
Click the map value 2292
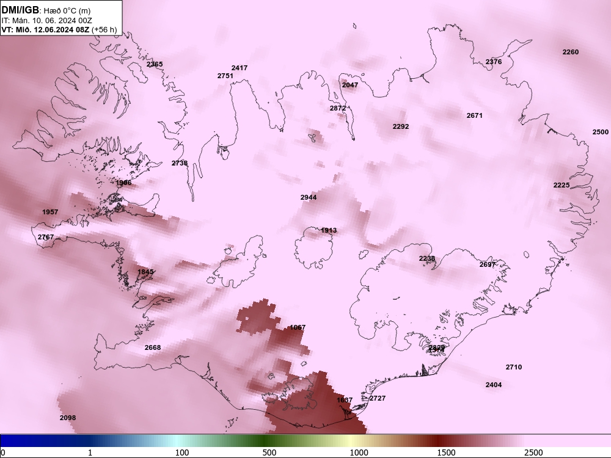click(401, 126)
